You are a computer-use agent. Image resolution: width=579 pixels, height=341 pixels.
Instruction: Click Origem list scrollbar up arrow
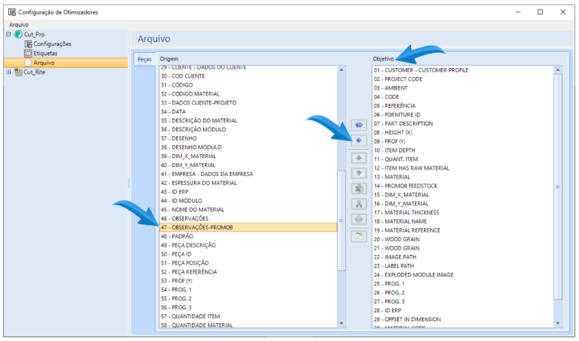(341, 70)
